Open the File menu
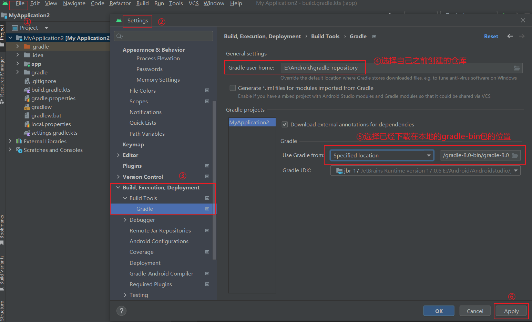This screenshot has width=532, height=322. (x=20, y=3)
